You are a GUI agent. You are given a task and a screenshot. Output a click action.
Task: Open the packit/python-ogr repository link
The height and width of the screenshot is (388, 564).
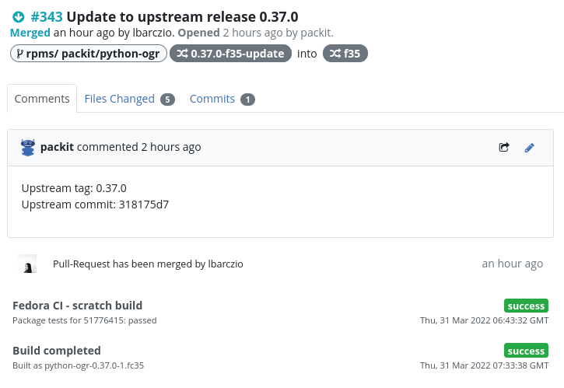click(95, 54)
